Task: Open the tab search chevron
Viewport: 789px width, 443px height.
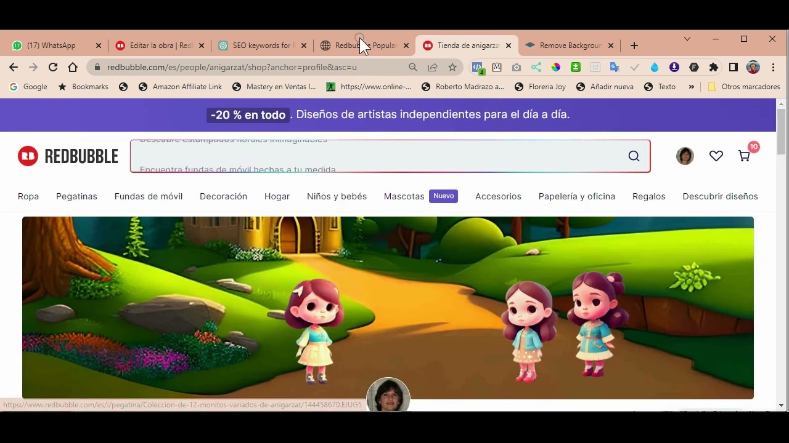Action: click(x=687, y=39)
